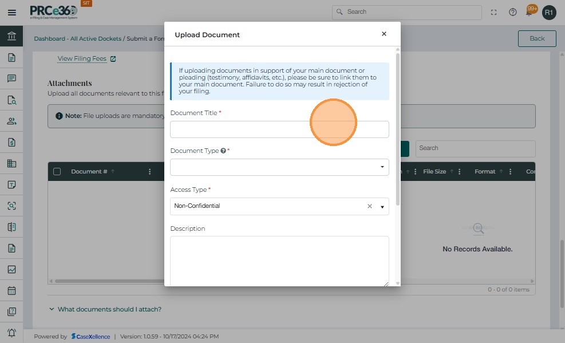Open the hamburger navigation menu
This screenshot has width=565, height=343.
coord(11,12)
